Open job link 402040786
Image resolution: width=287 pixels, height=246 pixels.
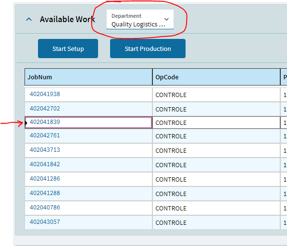(45, 208)
